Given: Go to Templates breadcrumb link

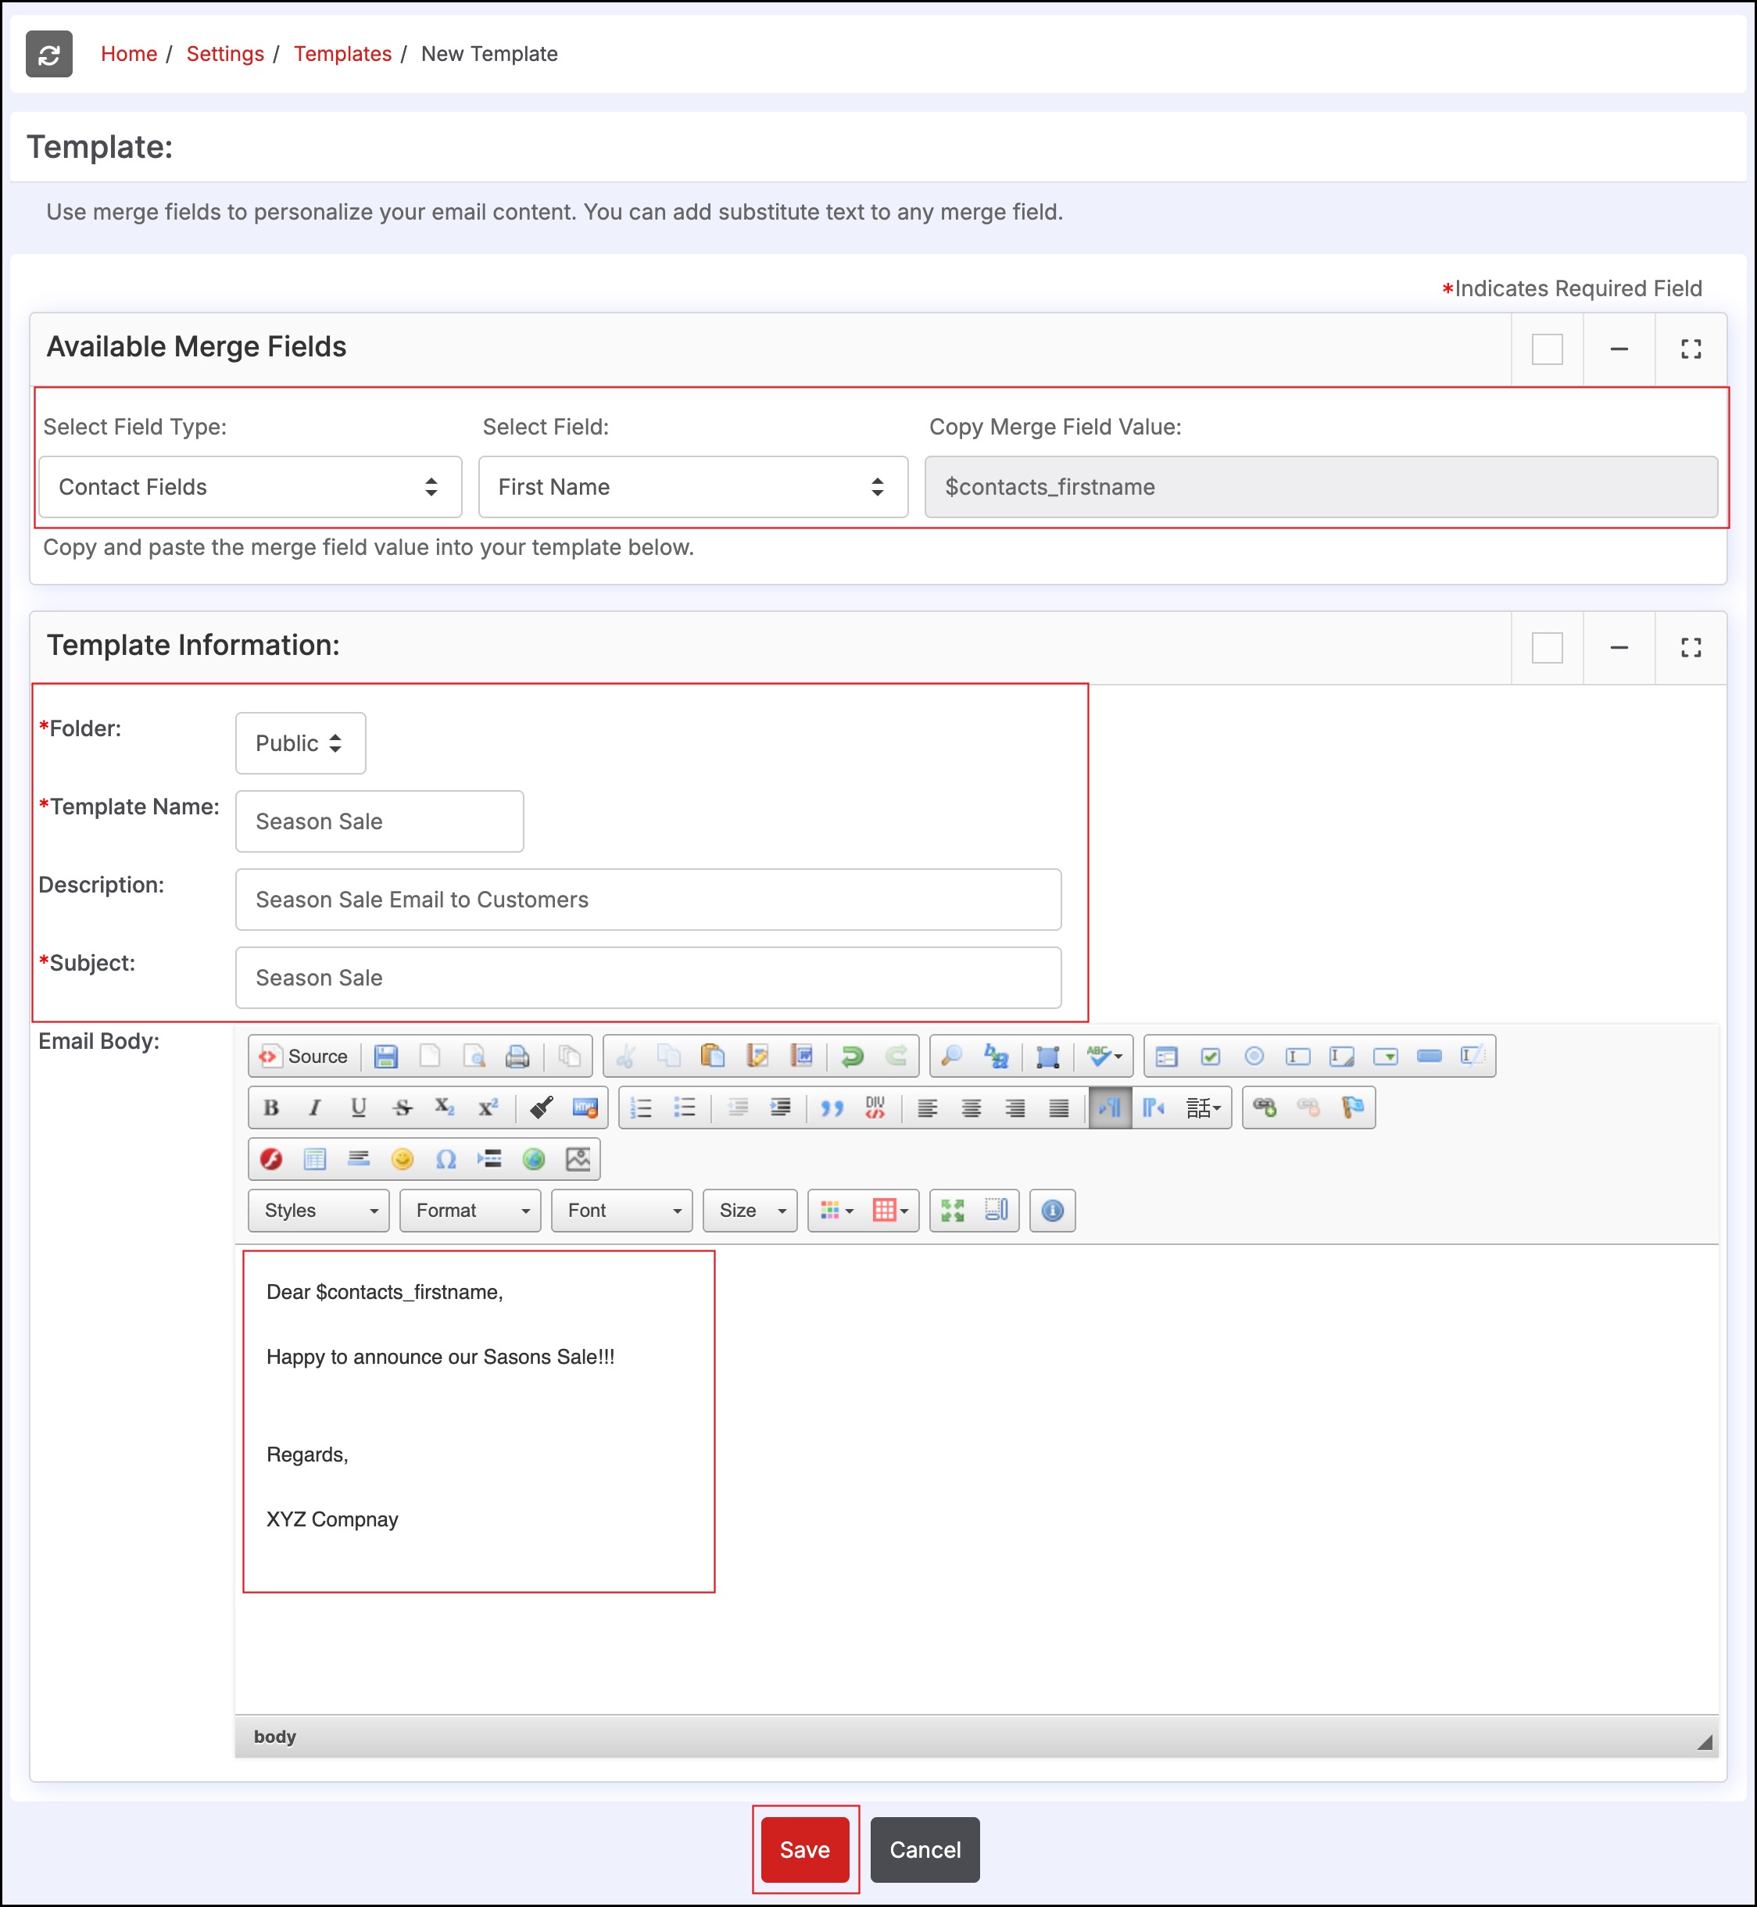Looking at the screenshot, I should 342,54.
